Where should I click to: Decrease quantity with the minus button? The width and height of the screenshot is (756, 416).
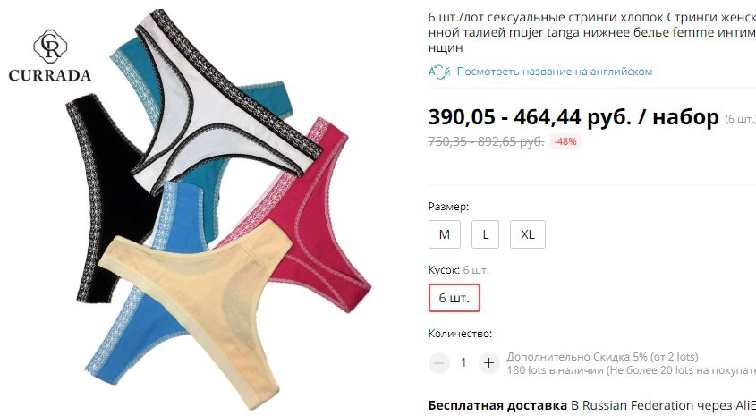[x=439, y=362]
